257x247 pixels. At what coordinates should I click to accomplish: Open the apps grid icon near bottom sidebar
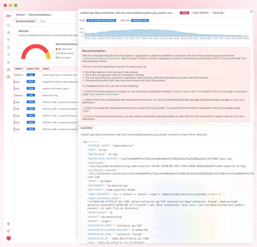click(x=8, y=223)
